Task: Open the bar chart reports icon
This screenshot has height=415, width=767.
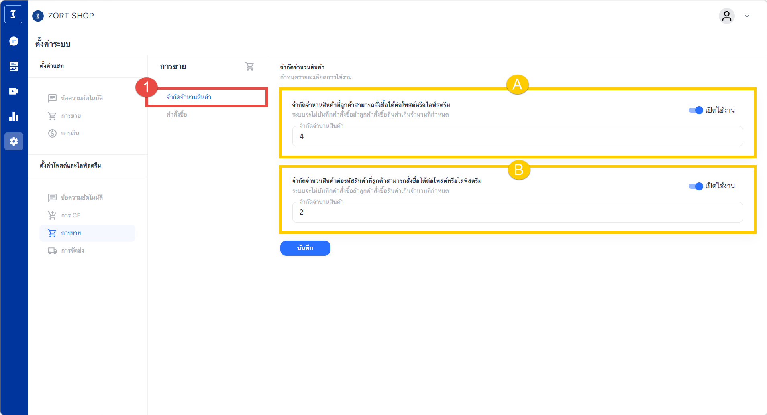Action: point(14,117)
